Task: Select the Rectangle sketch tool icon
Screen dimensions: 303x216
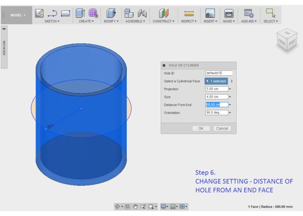Action: 65,14
